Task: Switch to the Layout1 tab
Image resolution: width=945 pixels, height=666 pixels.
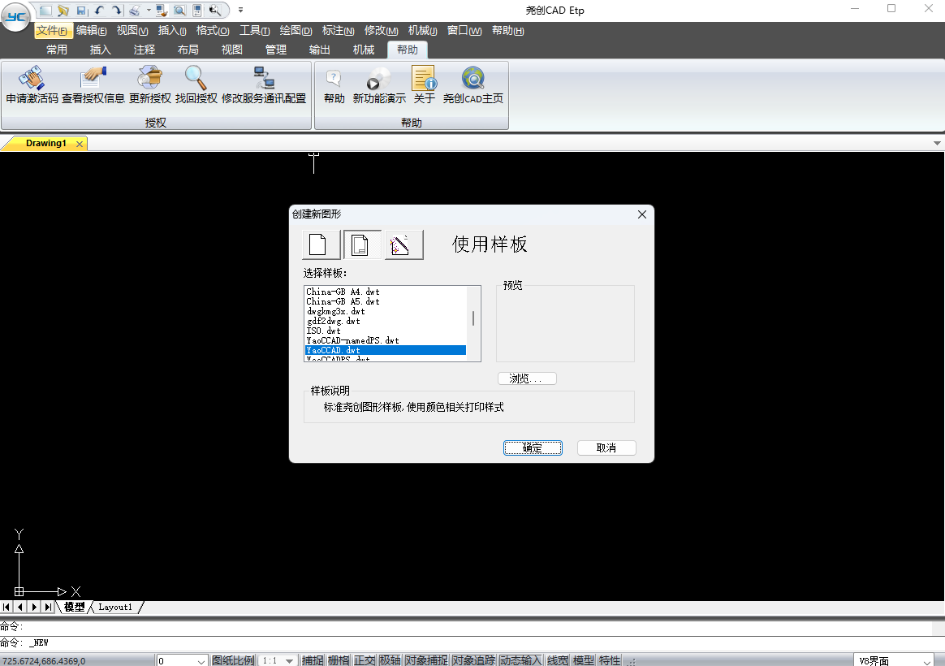Action: [x=115, y=607]
